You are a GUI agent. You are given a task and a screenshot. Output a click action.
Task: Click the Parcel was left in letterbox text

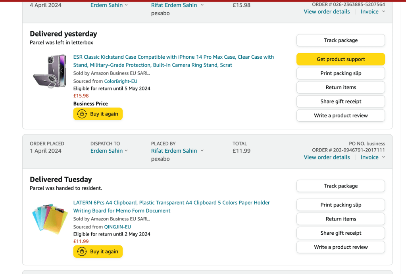[x=62, y=43]
